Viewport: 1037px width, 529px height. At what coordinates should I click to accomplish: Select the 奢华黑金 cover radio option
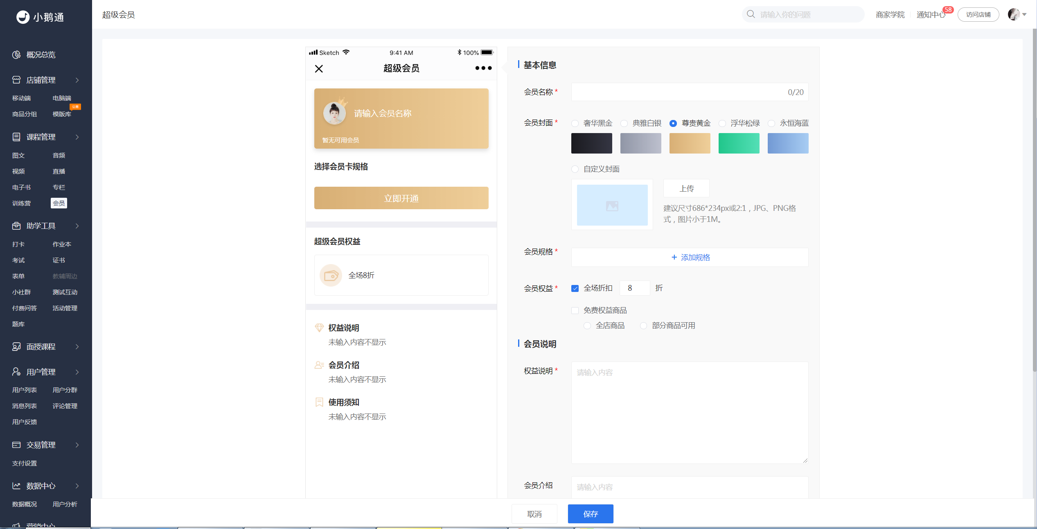pyautogui.click(x=575, y=123)
